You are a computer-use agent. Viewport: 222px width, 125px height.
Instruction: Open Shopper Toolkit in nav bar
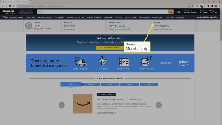130,17
